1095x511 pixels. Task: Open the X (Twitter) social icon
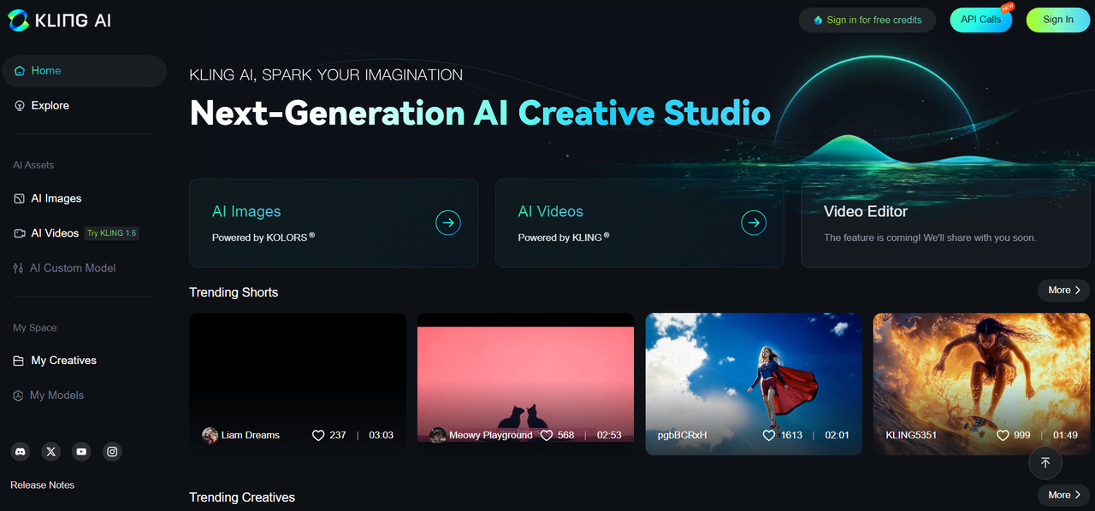(51, 451)
